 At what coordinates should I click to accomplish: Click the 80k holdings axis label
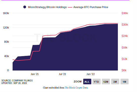[7, 42]
